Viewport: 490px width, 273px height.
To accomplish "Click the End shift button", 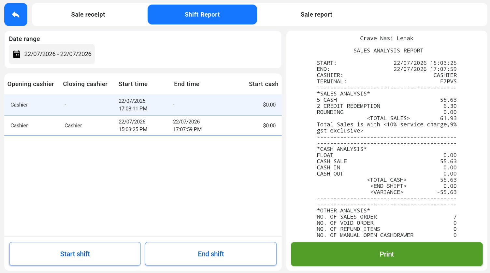I will pyautogui.click(x=211, y=254).
